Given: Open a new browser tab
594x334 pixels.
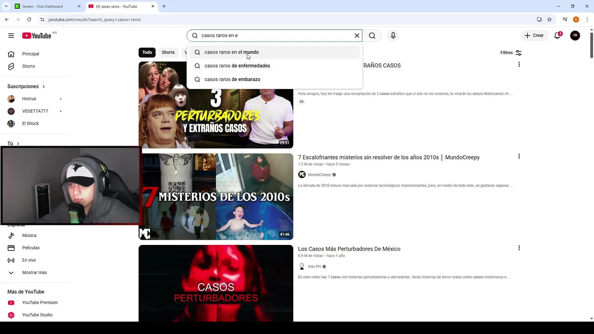Looking at the screenshot, I should point(164,6).
